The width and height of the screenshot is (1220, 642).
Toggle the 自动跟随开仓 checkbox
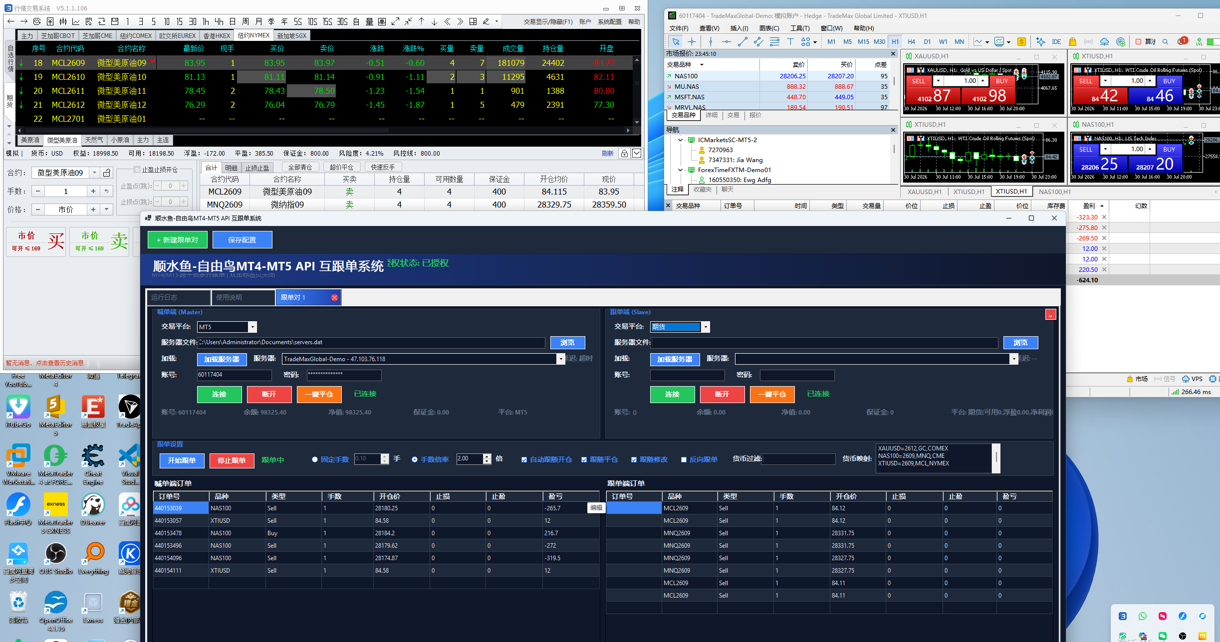coord(524,459)
